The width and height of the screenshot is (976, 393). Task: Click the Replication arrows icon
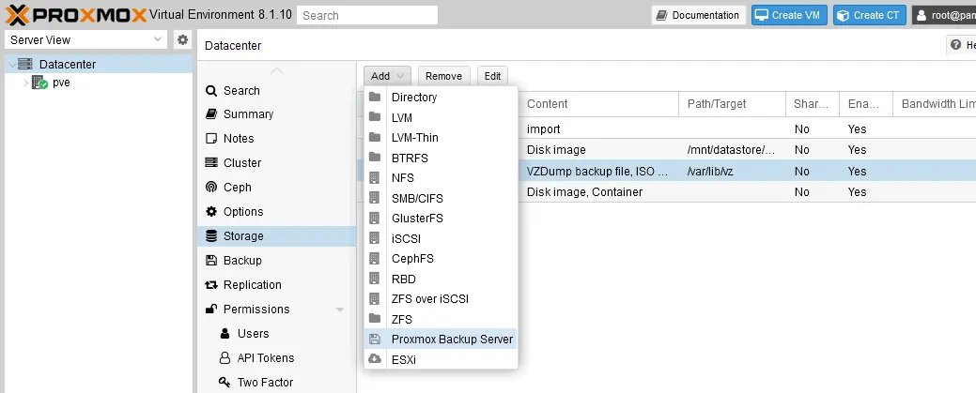[x=211, y=285]
